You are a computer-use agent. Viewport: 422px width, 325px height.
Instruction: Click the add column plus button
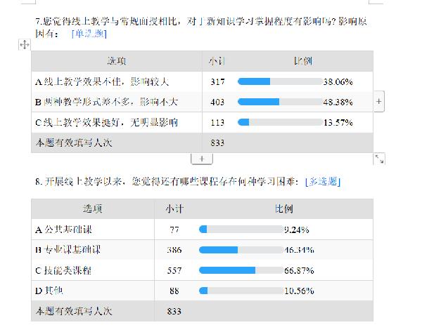click(x=379, y=101)
